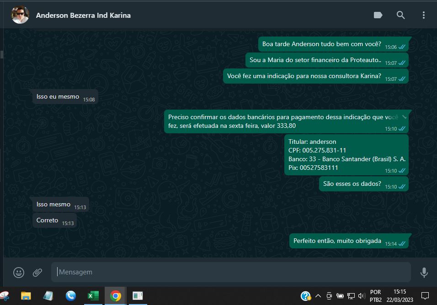Open the emoji picker
This screenshot has width=437, height=305.
point(19,273)
